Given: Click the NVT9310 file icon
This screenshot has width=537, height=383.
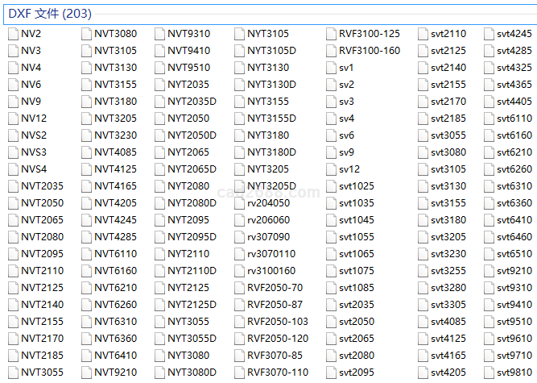Looking at the screenshot, I should point(159,34).
